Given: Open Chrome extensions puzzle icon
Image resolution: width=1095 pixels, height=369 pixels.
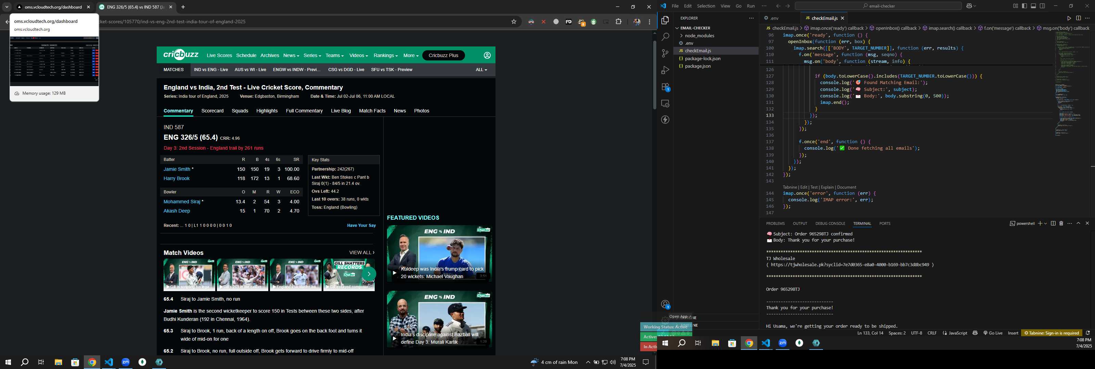Looking at the screenshot, I should coord(618,22).
